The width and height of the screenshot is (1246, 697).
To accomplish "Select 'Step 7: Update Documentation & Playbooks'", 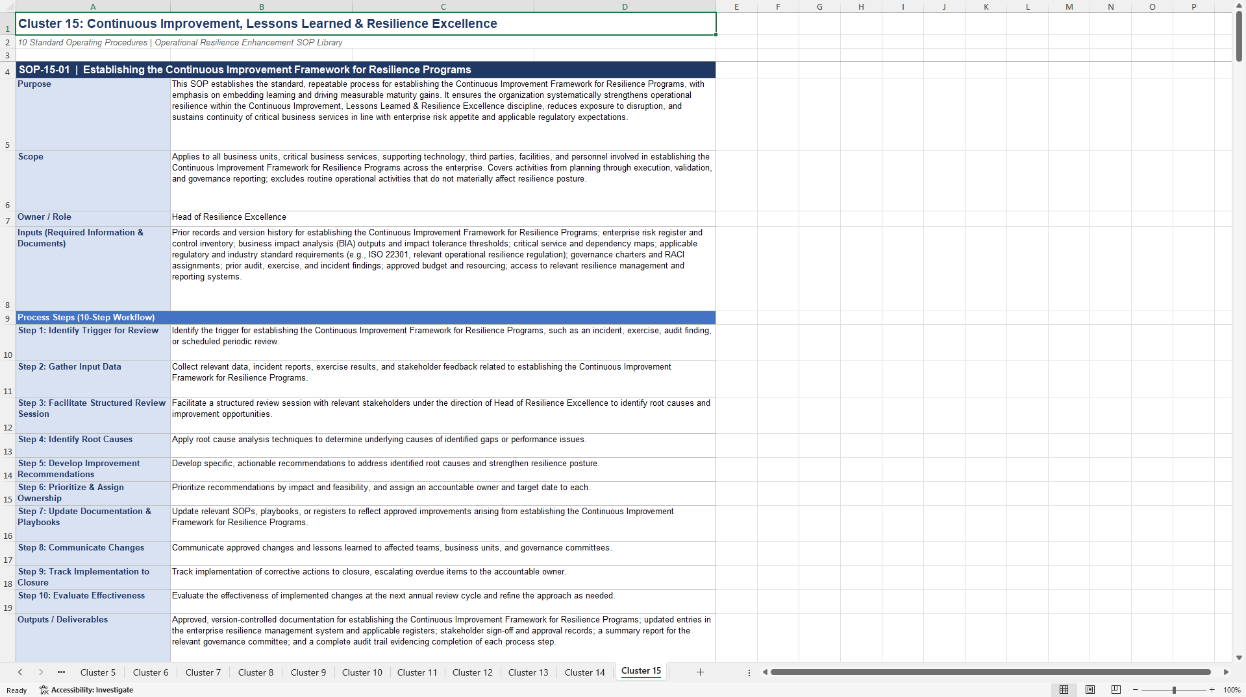I will click(x=93, y=523).
